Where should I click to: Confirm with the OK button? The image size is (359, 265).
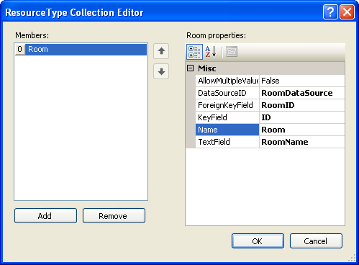click(258, 241)
